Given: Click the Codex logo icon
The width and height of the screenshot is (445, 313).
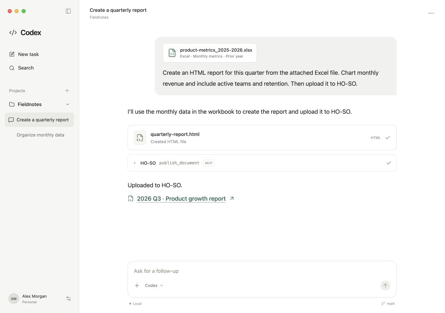Looking at the screenshot, I should pyautogui.click(x=13, y=32).
